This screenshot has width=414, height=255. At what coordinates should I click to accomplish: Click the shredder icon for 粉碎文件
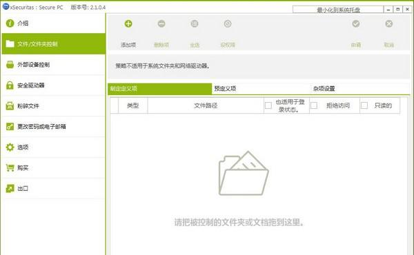click(x=10, y=105)
